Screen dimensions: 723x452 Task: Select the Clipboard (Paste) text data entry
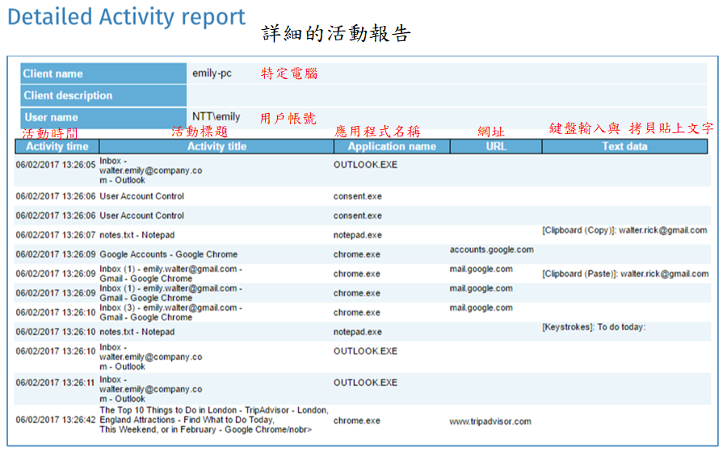point(625,274)
